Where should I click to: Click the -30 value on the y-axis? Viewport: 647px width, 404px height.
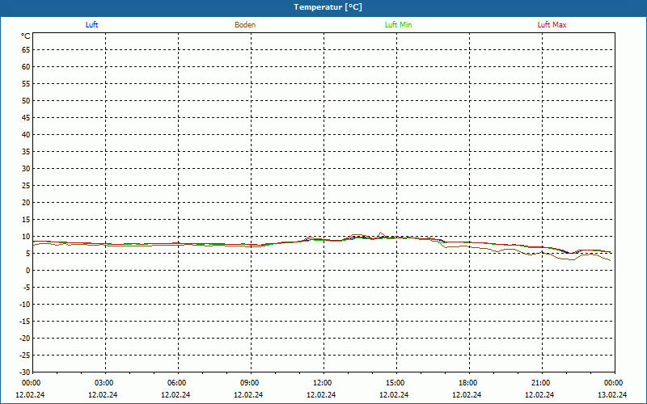point(25,372)
